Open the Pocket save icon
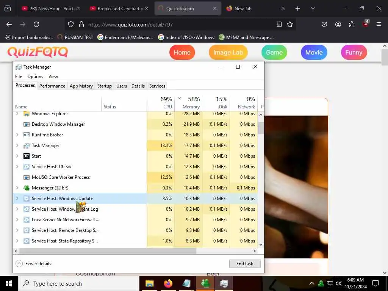388x291 pixels. [324, 24]
